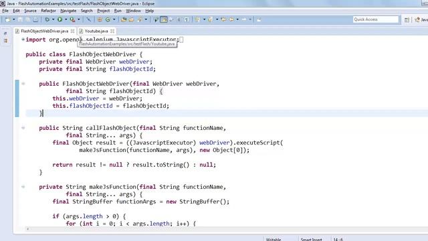428x241 pixels.
Task: Click the New Java Package icon
Action: click(x=100, y=19)
